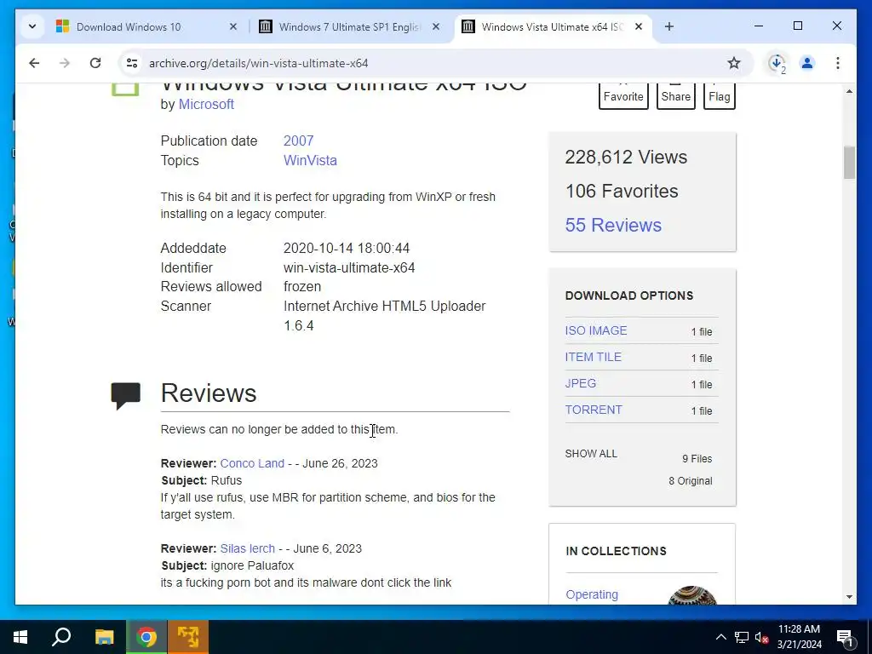Click the Flag button
The width and height of the screenshot is (872, 654).
pyautogui.click(x=719, y=95)
